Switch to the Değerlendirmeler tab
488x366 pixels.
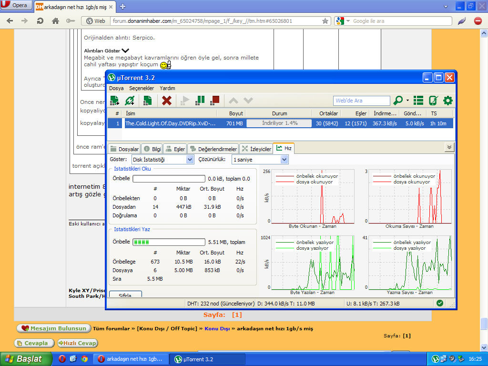point(213,149)
